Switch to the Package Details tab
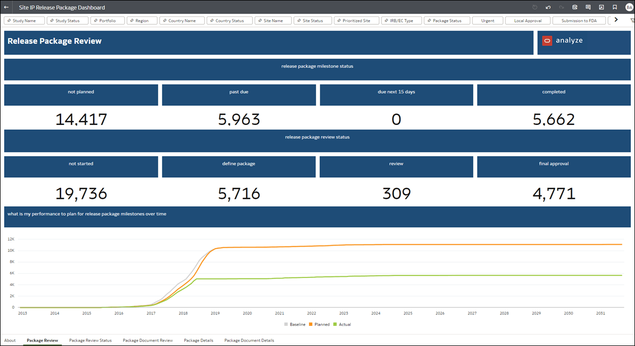Image resolution: width=635 pixels, height=346 pixels. pyautogui.click(x=199, y=340)
